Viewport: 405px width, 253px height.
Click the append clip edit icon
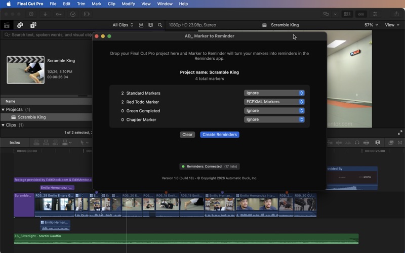[x=55, y=142]
